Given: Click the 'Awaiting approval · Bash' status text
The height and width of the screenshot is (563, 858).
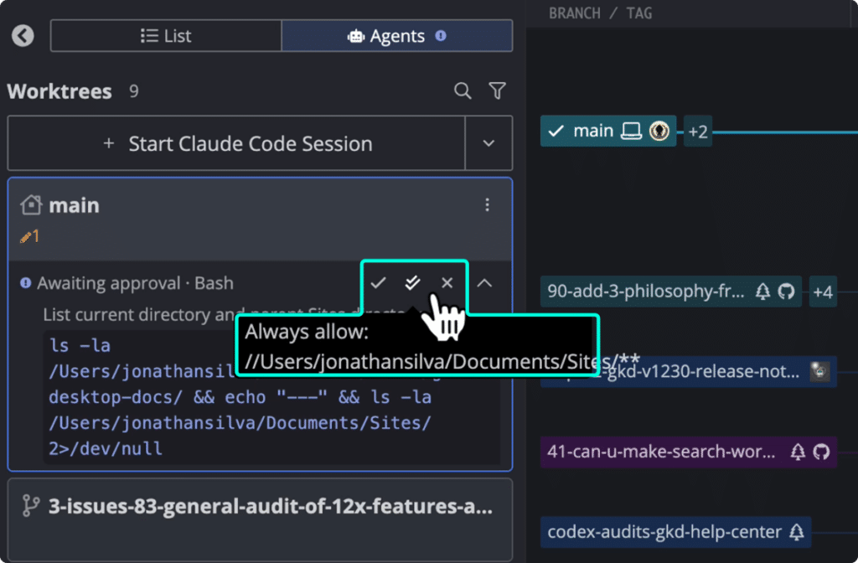Looking at the screenshot, I should coord(135,283).
